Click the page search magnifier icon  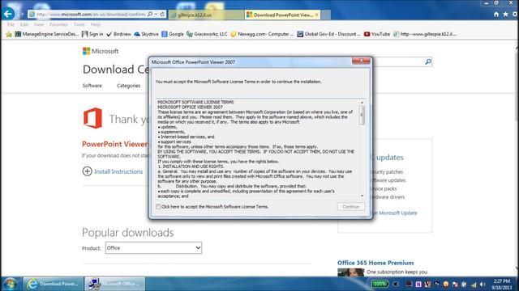[x=428, y=61]
